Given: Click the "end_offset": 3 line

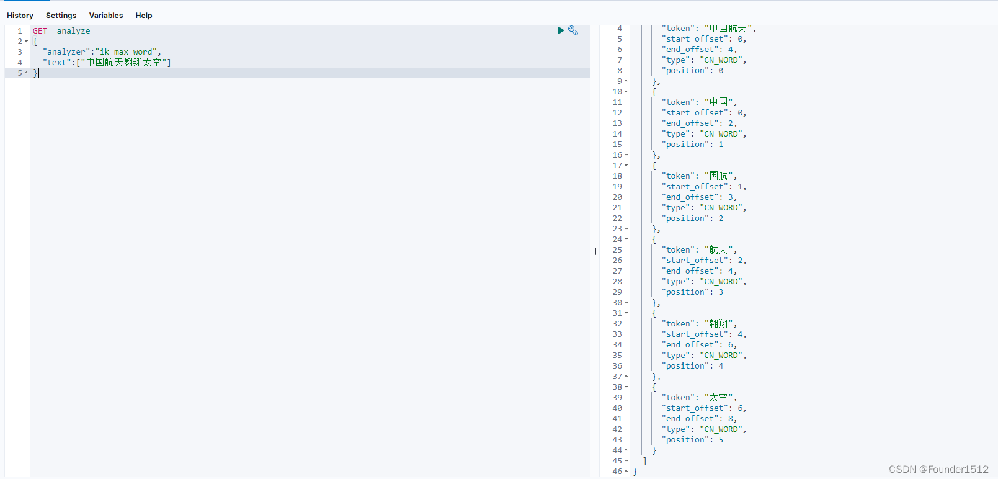Looking at the screenshot, I should point(699,197).
